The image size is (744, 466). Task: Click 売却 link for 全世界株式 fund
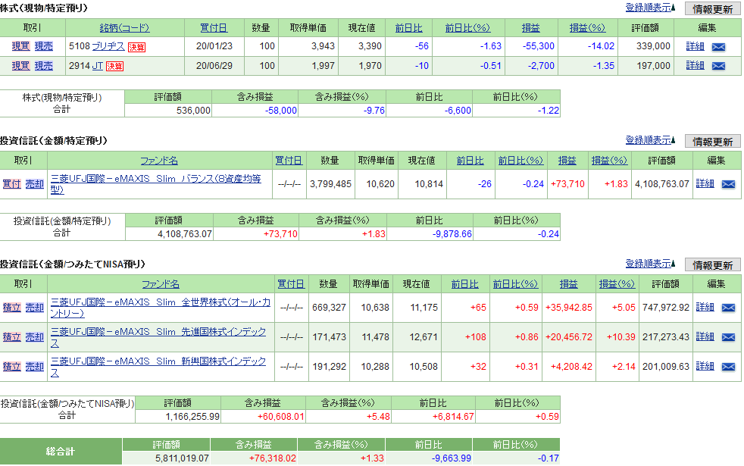click(x=35, y=307)
